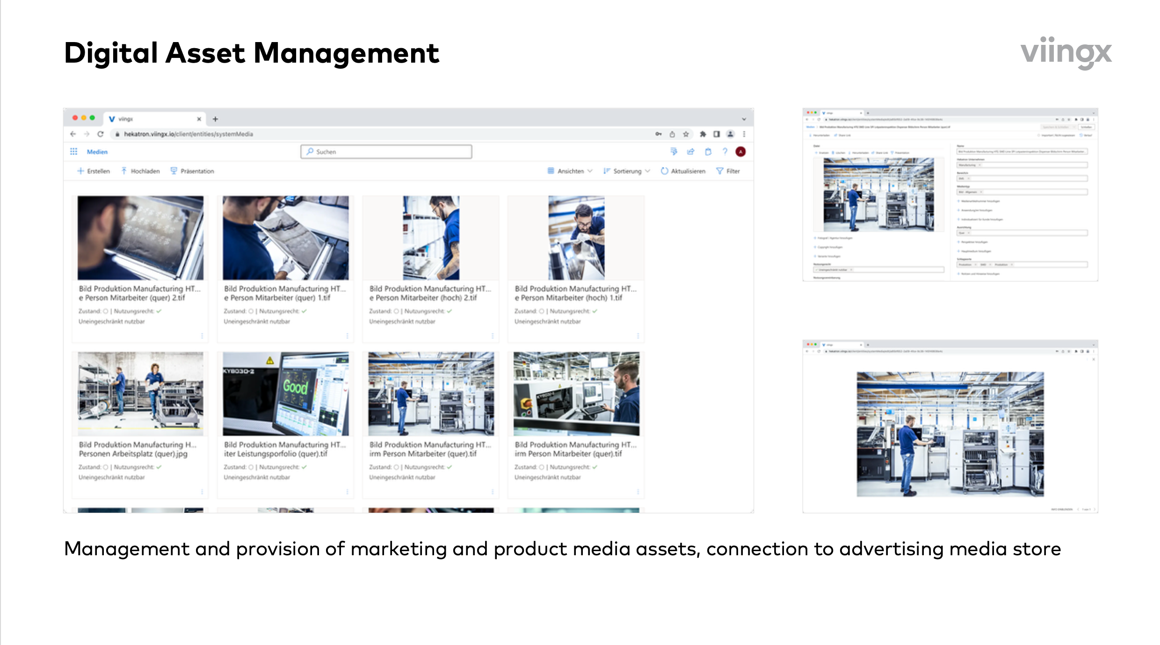Open thumbnail of Mitarbeiter (quer) 2.tif
The height and width of the screenshot is (645, 1160).
coord(140,237)
